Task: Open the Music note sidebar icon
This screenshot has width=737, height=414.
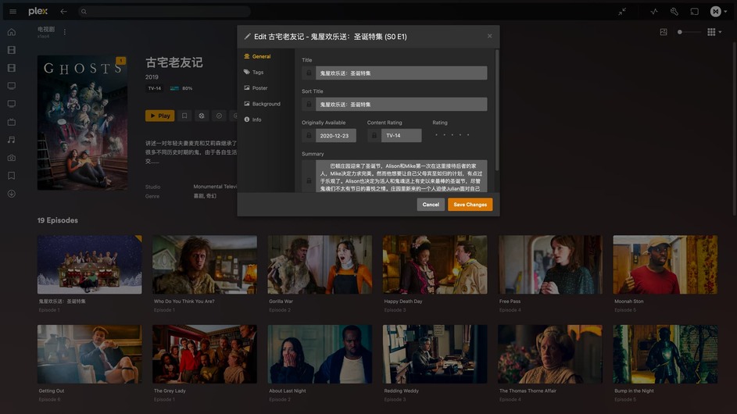Action: click(x=12, y=140)
